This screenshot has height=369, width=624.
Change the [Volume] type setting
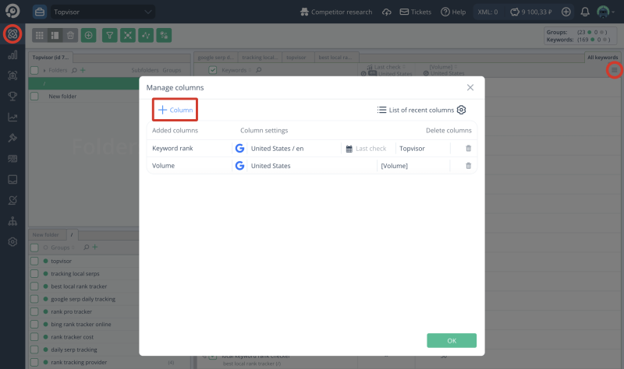(x=413, y=166)
